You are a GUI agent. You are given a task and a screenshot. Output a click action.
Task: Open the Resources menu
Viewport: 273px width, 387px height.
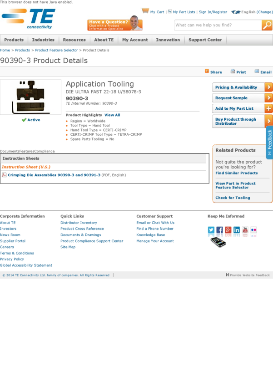[74, 40]
